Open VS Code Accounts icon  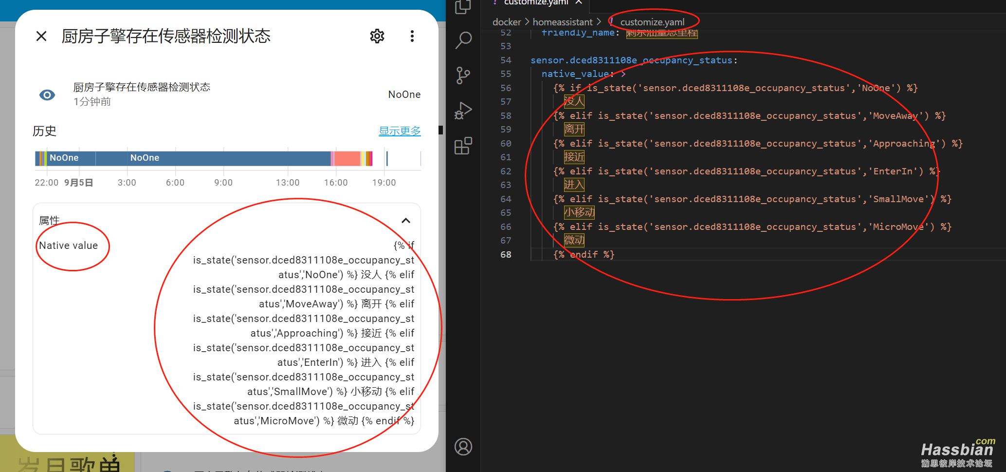pyautogui.click(x=463, y=447)
